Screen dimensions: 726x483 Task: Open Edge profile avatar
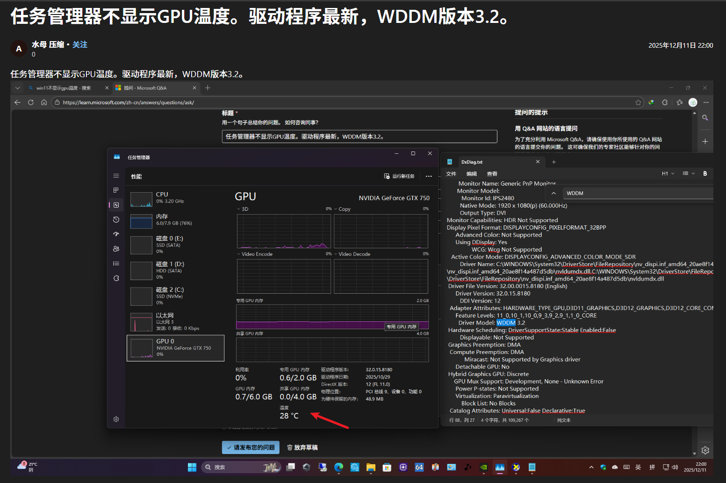pyautogui.click(x=693, y=102)
